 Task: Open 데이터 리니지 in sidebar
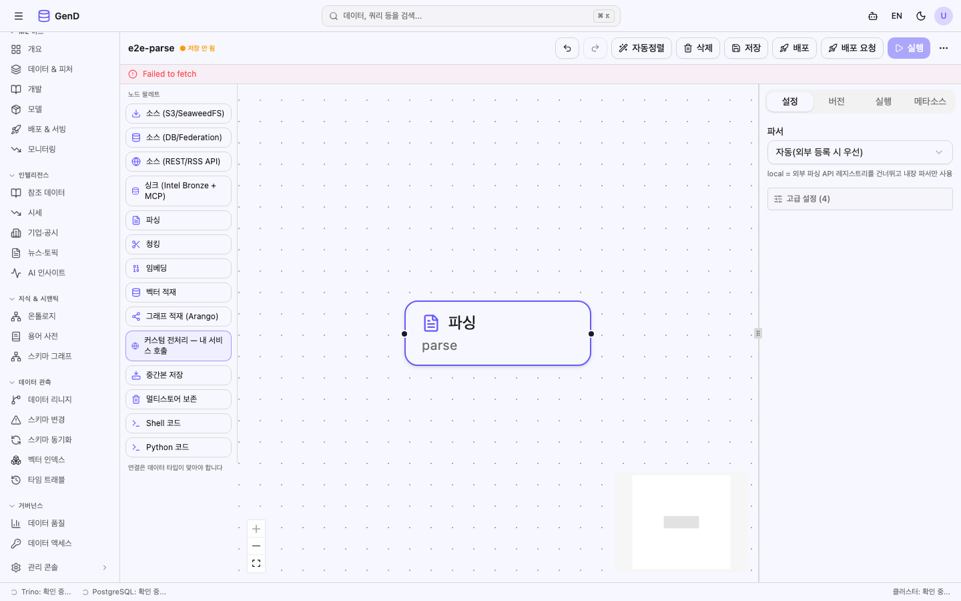click(60, 400)
